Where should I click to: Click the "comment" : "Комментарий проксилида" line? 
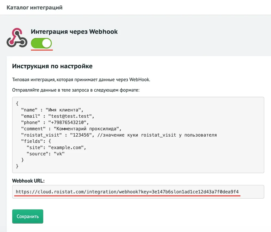(x=71, y=129)
